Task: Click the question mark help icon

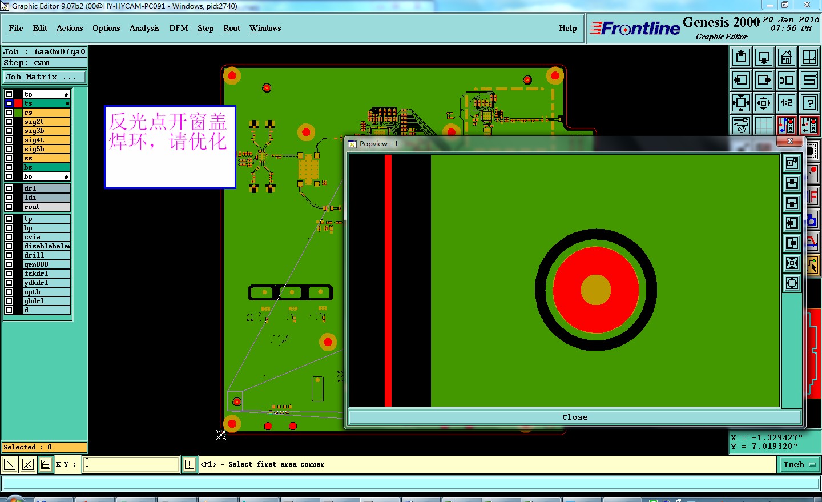Action: tap(809, 103)
